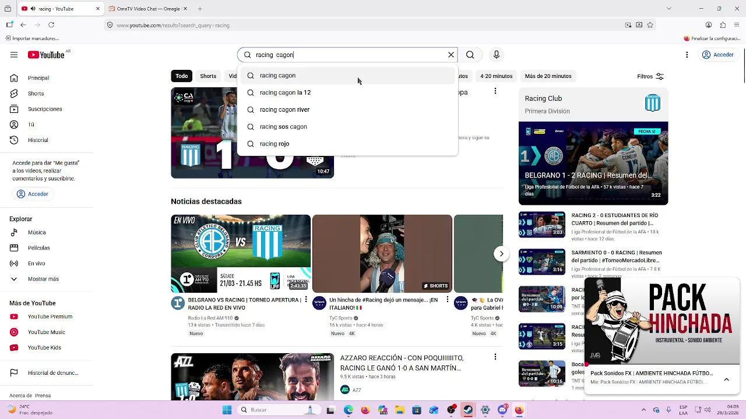Open Belgrano vs Racing live thumbnail
This screenshot has height=419, width=746.
coord(241,254)
